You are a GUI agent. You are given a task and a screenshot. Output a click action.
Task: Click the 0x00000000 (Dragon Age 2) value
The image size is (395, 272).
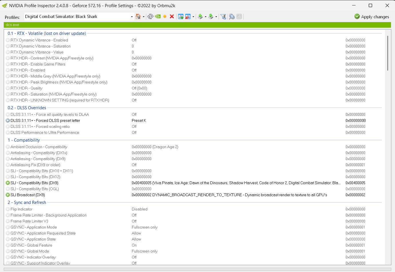point(155,147)
